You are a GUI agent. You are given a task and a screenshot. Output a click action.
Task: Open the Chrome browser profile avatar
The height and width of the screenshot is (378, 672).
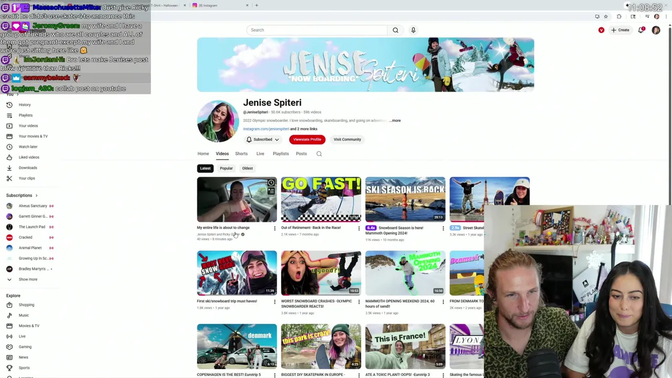pyautogui.click(x=657, y=16)
